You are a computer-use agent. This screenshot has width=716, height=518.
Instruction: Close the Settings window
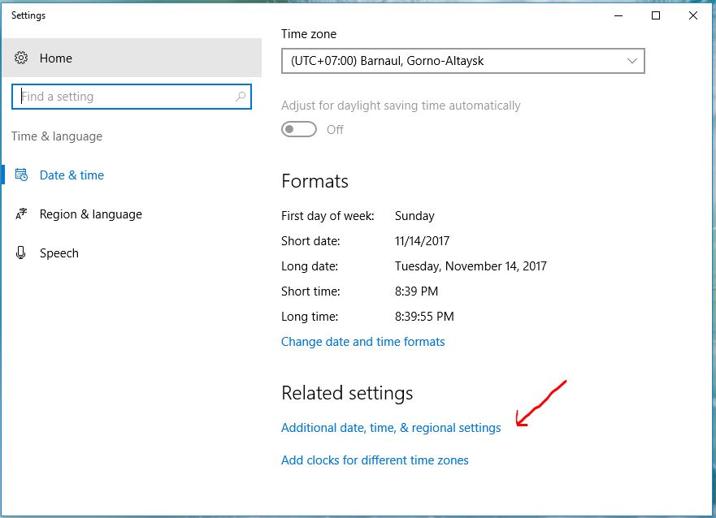(x=693, y=15)
